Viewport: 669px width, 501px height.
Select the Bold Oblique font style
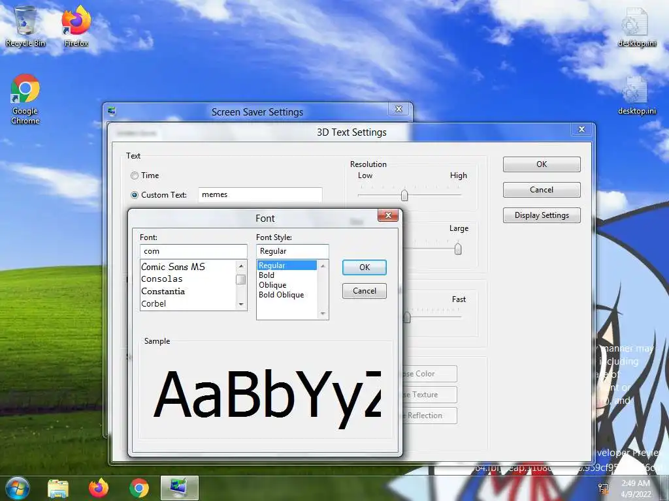287,295
